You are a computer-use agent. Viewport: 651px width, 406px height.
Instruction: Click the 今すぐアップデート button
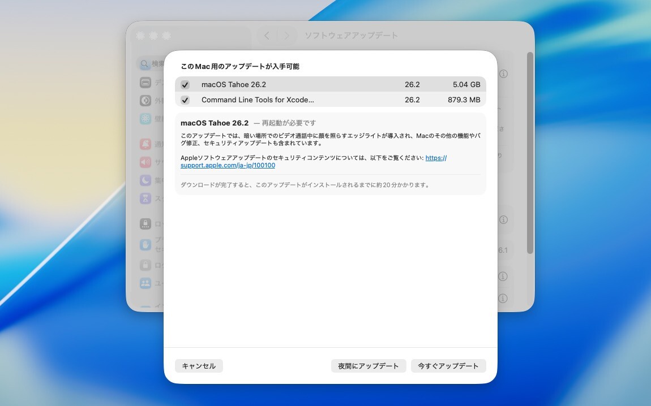(448, 366)
